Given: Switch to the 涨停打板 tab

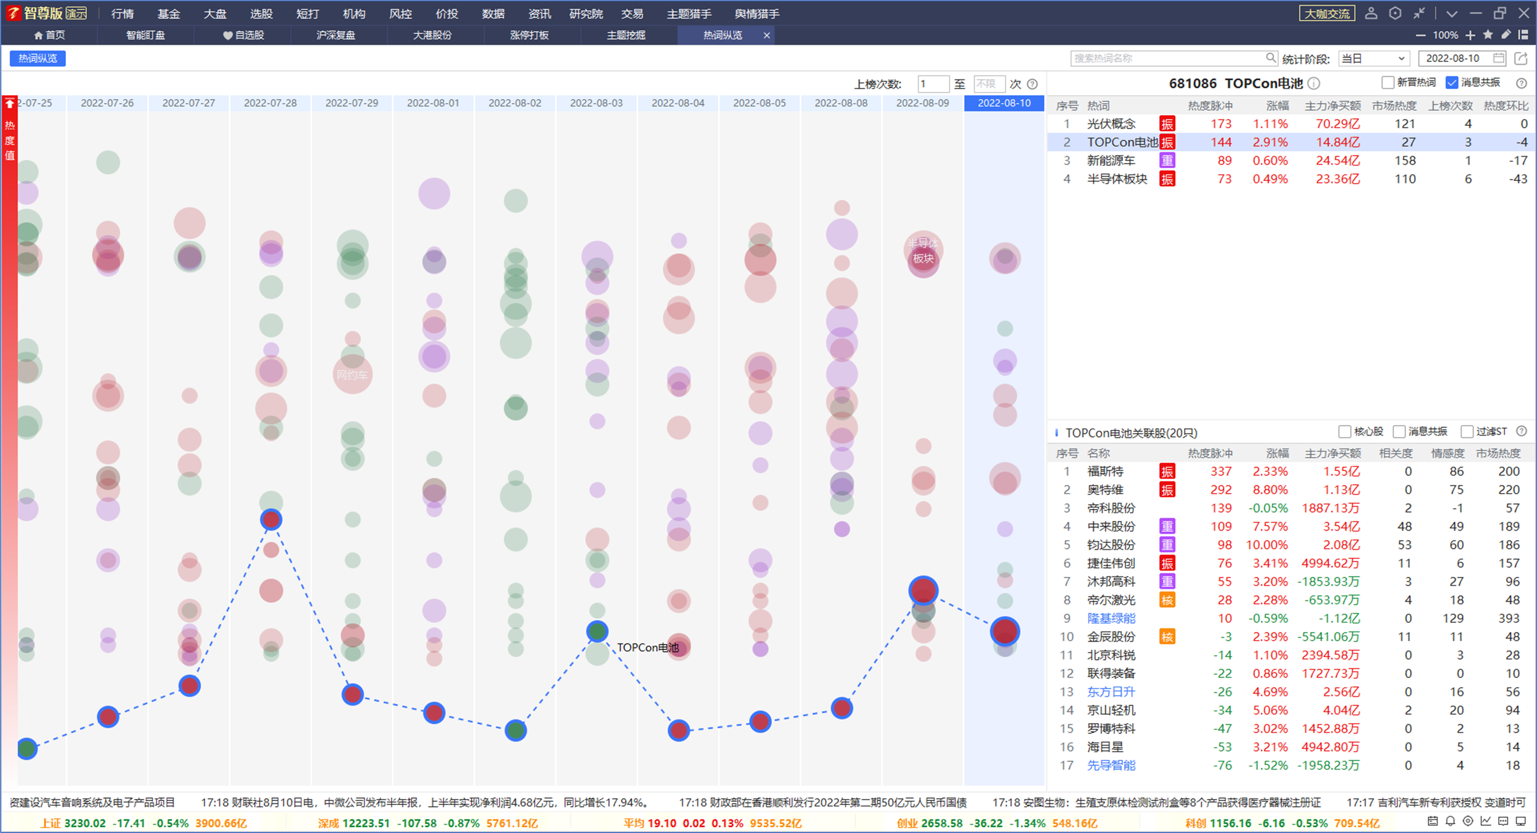Looking at the screenshot, I should click(x=529, y=35).
